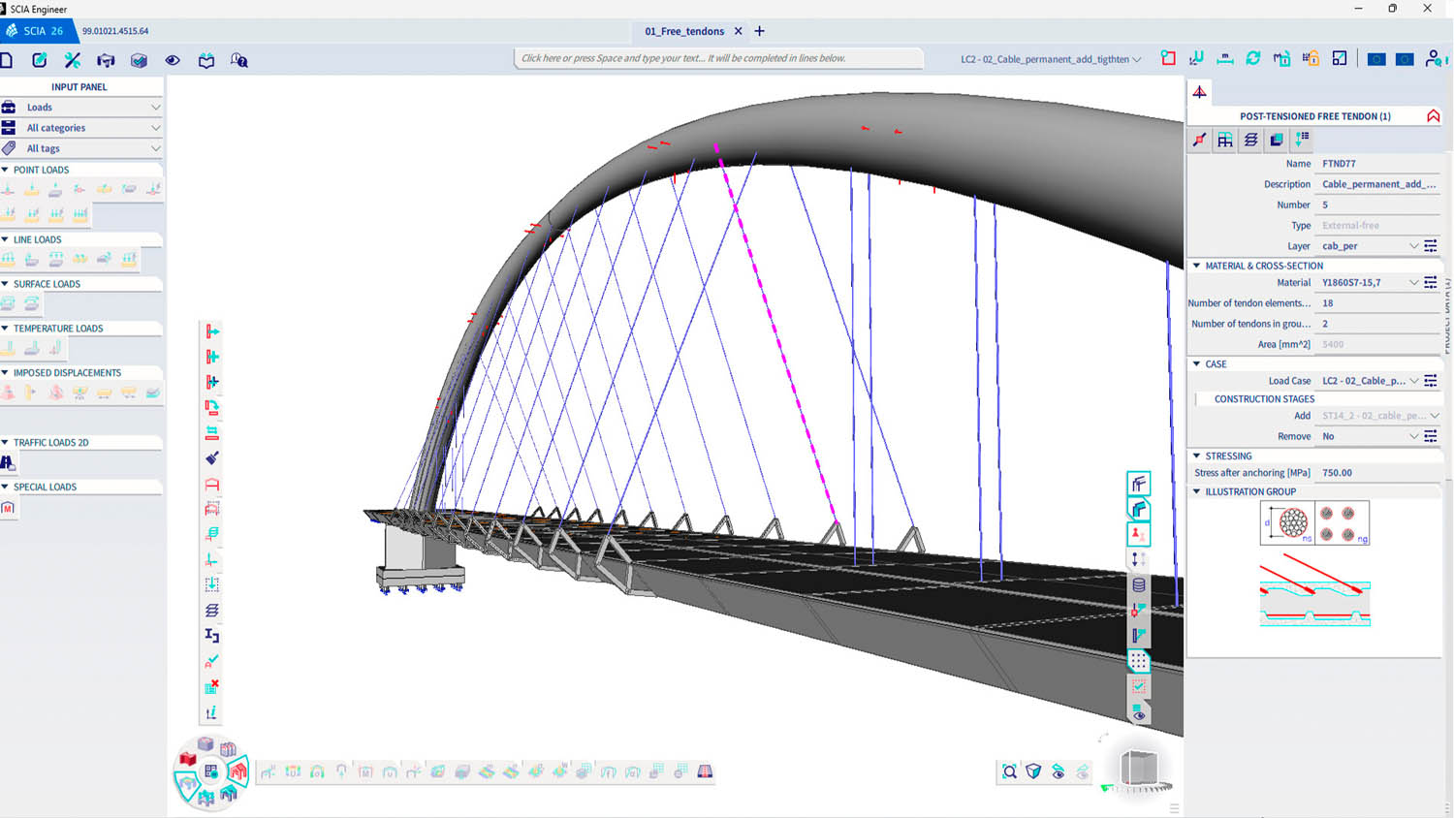Click the eye view icon in top toolbar
Viewport: 1454px width, 818px height.
click(173, 60)
